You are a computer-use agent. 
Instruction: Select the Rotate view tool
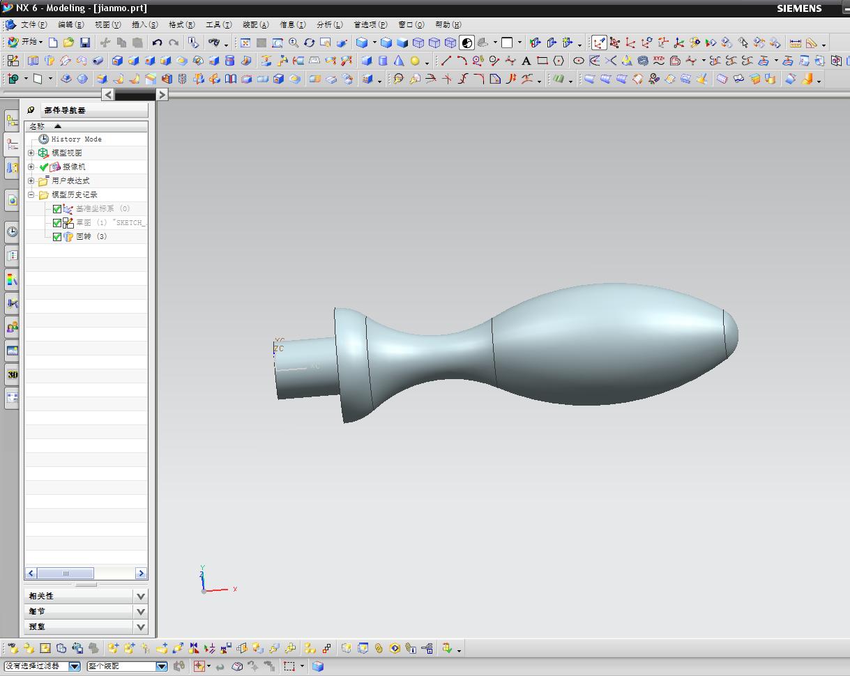click(x=309, y=43)
